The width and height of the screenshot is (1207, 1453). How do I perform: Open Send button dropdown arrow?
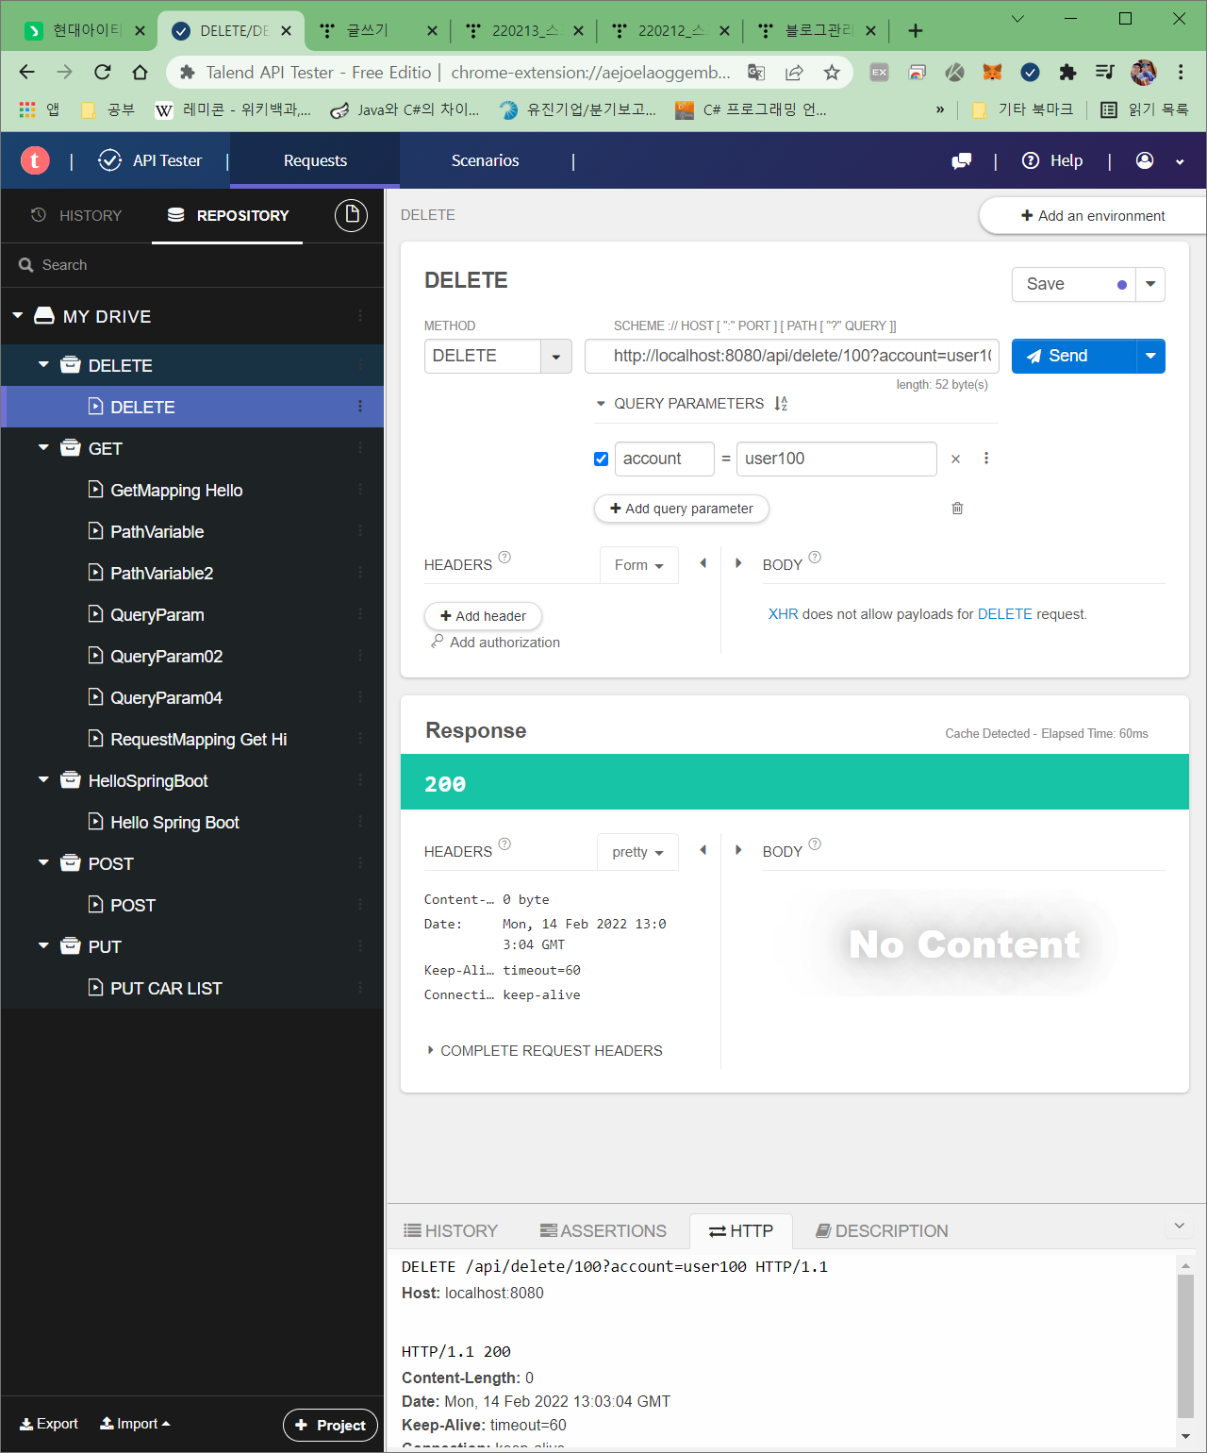click(x=1150, y=357)
